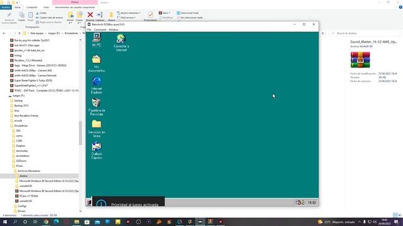Click Emuladores in address breadcrumb
403x226 pixels.
71,33
